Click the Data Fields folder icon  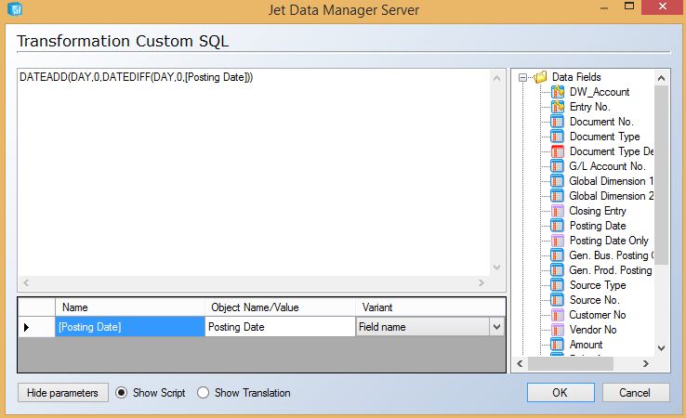click(x=540, y=77)
